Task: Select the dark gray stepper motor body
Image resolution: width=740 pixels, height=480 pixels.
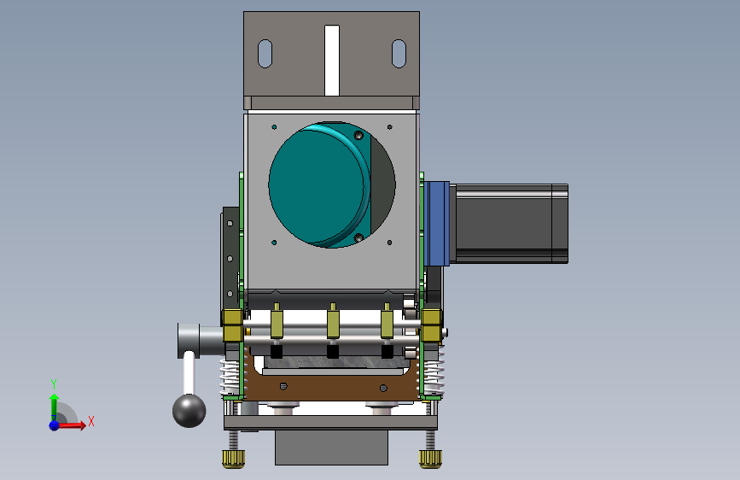Action: [512, 224]
